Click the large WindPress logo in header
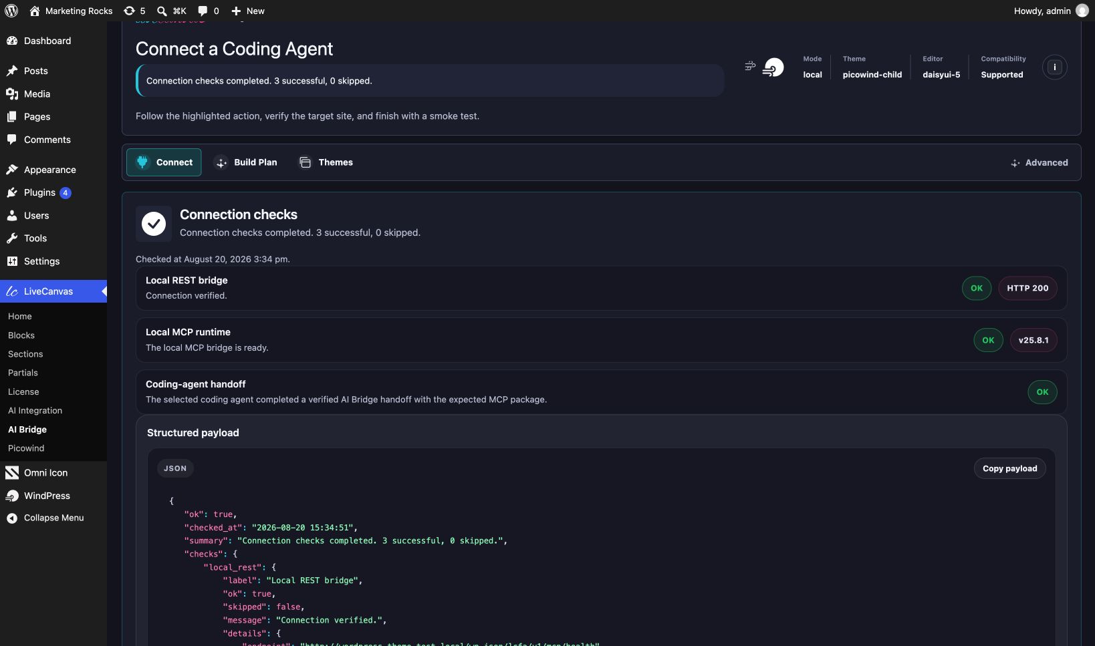 [773, 67]
